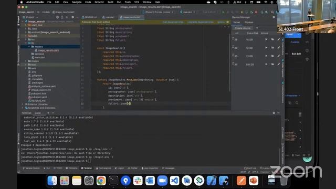
Task: Click Ignore in the pubspec banner
Action: [x=220, y=22]
